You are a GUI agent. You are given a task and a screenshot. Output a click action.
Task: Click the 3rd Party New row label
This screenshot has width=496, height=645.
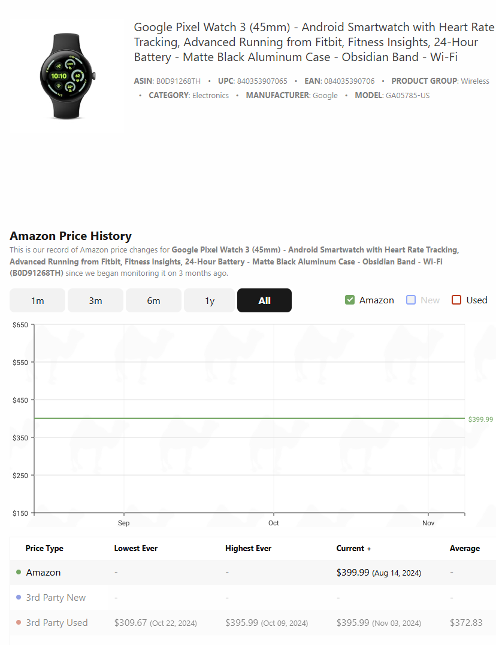click(56, 597)
